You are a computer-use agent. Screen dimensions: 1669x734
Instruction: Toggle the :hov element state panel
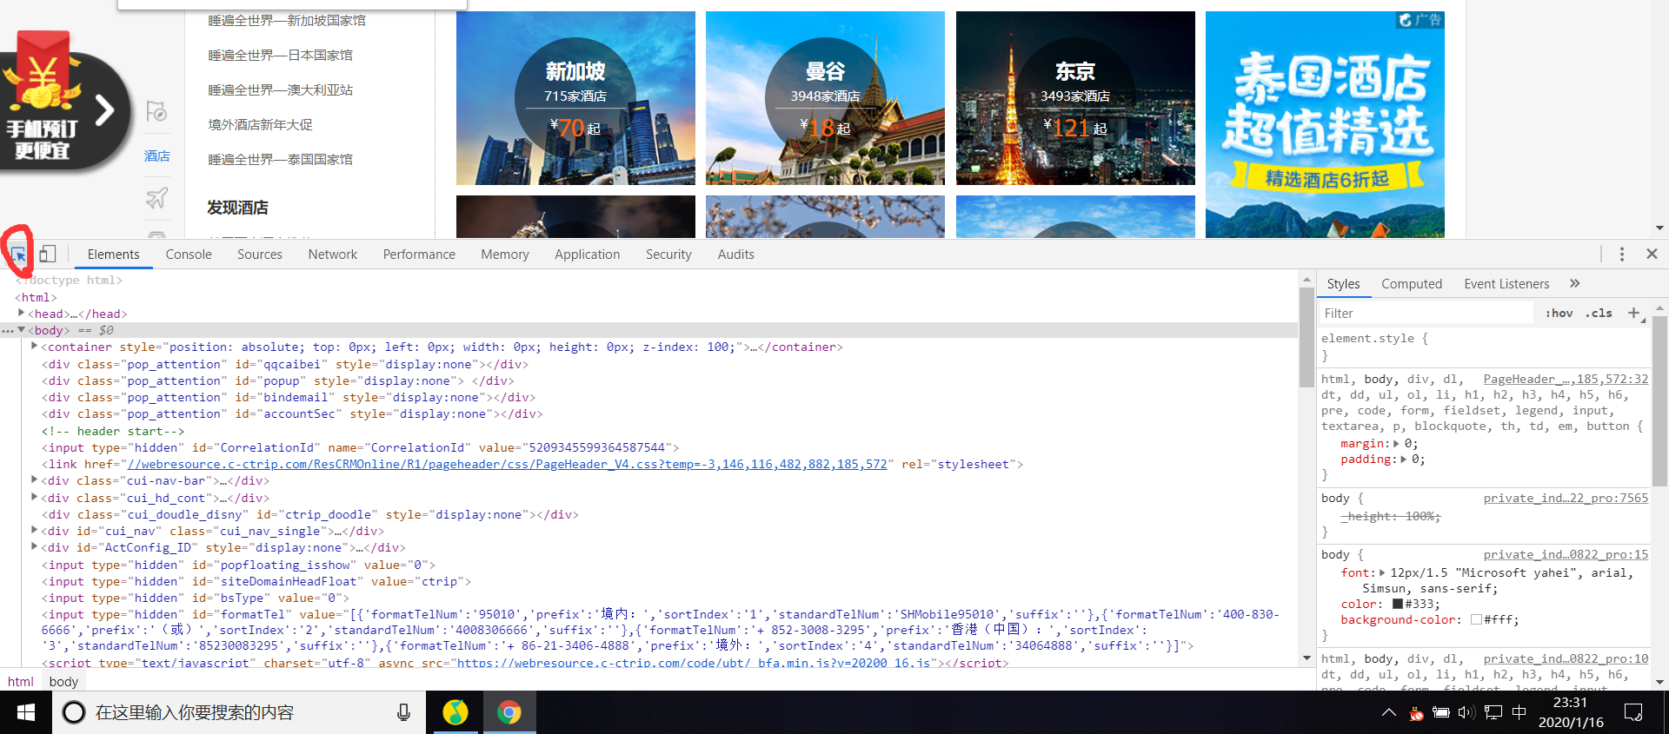(1559, 314)
